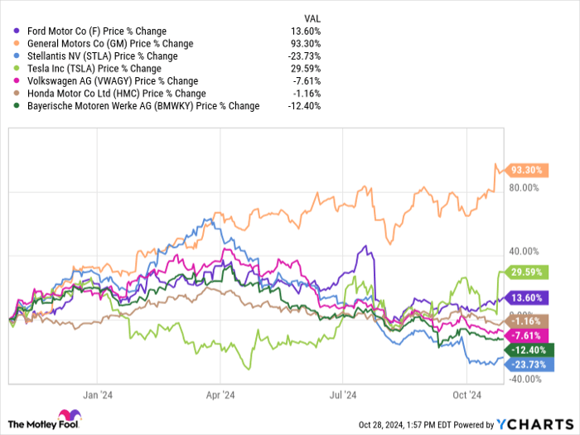Select Ford Motor Co (F) legend label
This screenshot has height=435, width=580.
coord(109,31)
